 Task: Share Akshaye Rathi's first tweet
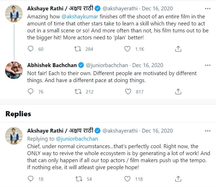click(x=178, y=49)
